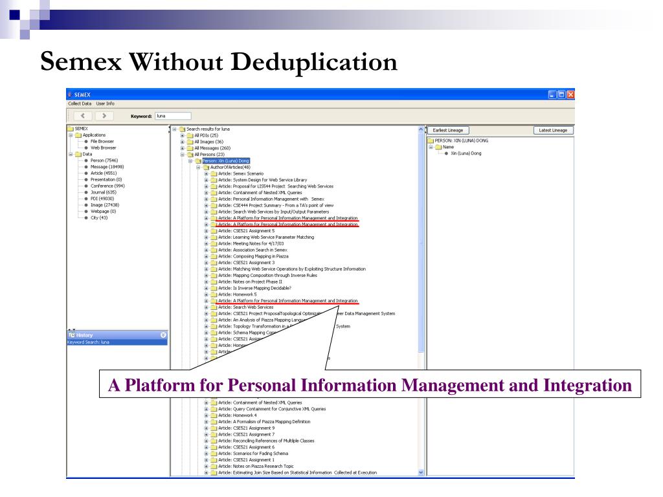
Task: Collapse the Name node in lineage panel
Action: pyautogui.click(x=431, y=147)
